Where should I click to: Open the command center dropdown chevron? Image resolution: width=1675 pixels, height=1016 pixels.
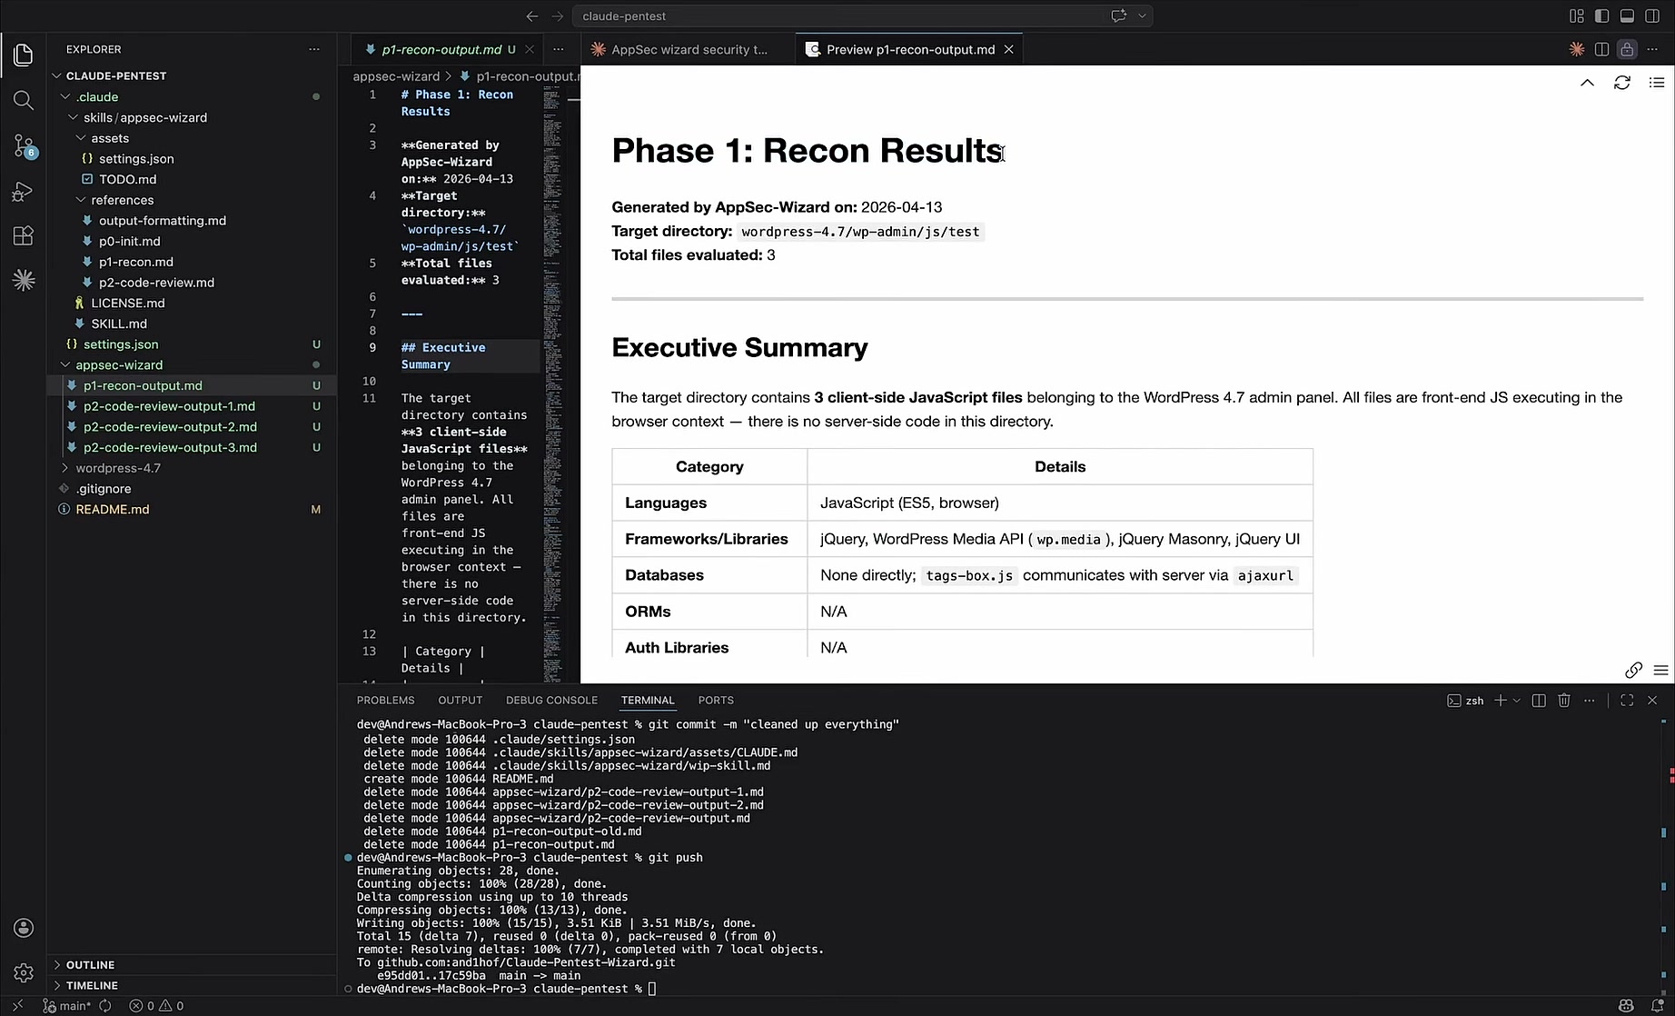click(x=1143, y=15)
